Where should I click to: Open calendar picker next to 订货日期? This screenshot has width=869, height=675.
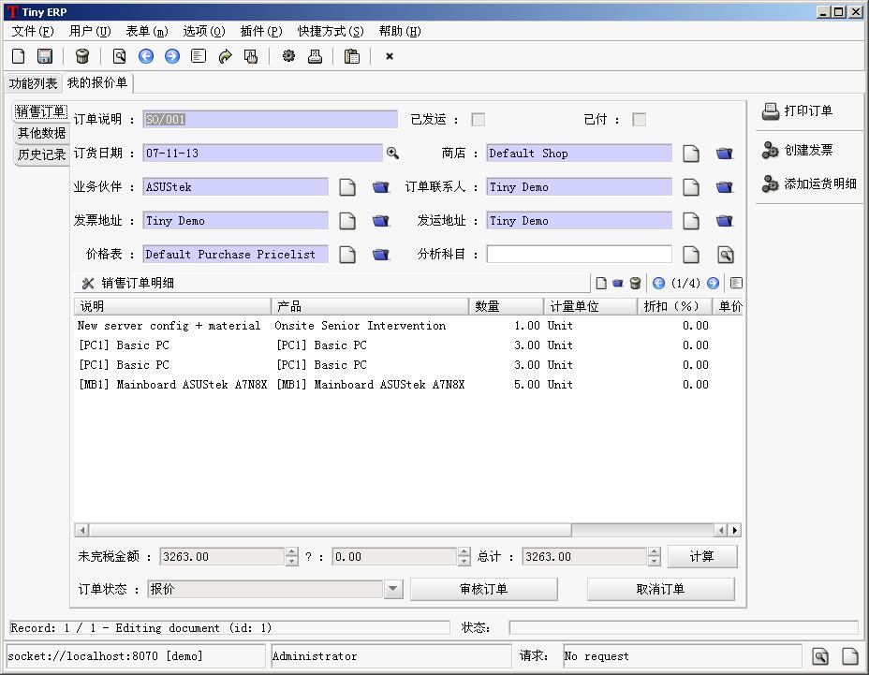[x=393, y=154]
